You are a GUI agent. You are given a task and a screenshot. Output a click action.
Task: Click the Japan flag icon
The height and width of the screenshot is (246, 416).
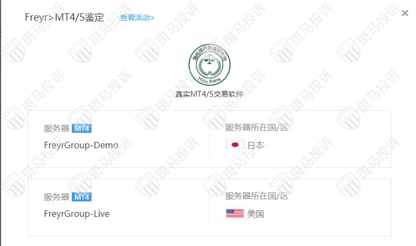coord(235,145)
